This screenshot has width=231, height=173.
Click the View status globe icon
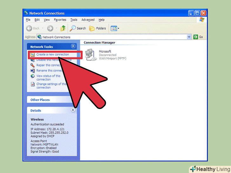(x=33, y=76)
